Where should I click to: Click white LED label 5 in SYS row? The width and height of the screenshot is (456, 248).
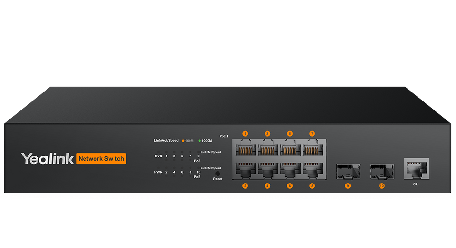click(x=182, y=156)
